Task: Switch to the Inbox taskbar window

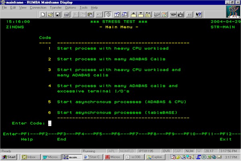Action: point(31,157)
